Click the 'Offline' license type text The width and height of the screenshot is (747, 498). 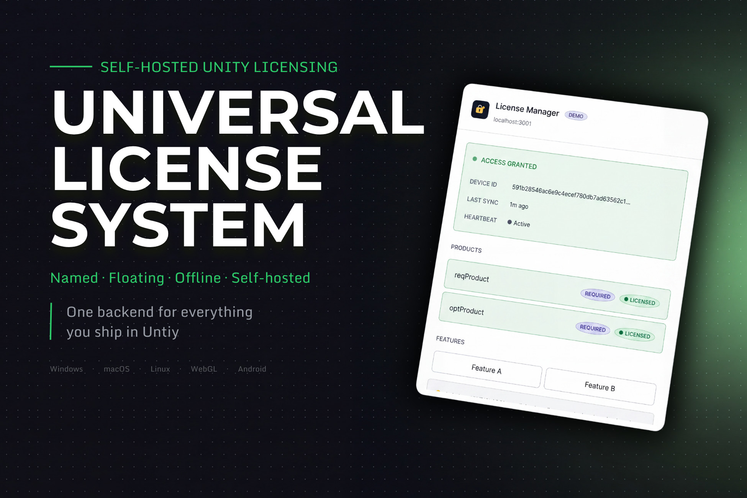click(198, 278)
